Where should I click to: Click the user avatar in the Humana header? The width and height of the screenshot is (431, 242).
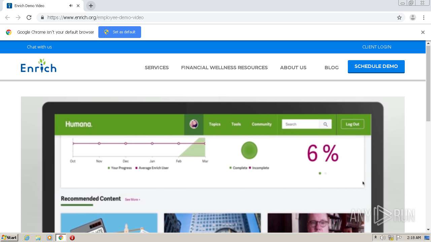click(194, 124)
